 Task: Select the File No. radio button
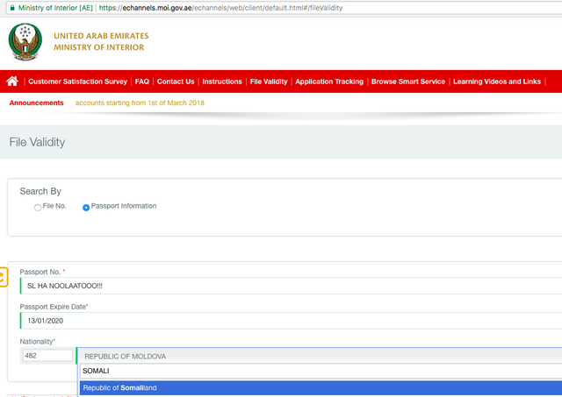(x=38, y=208)
